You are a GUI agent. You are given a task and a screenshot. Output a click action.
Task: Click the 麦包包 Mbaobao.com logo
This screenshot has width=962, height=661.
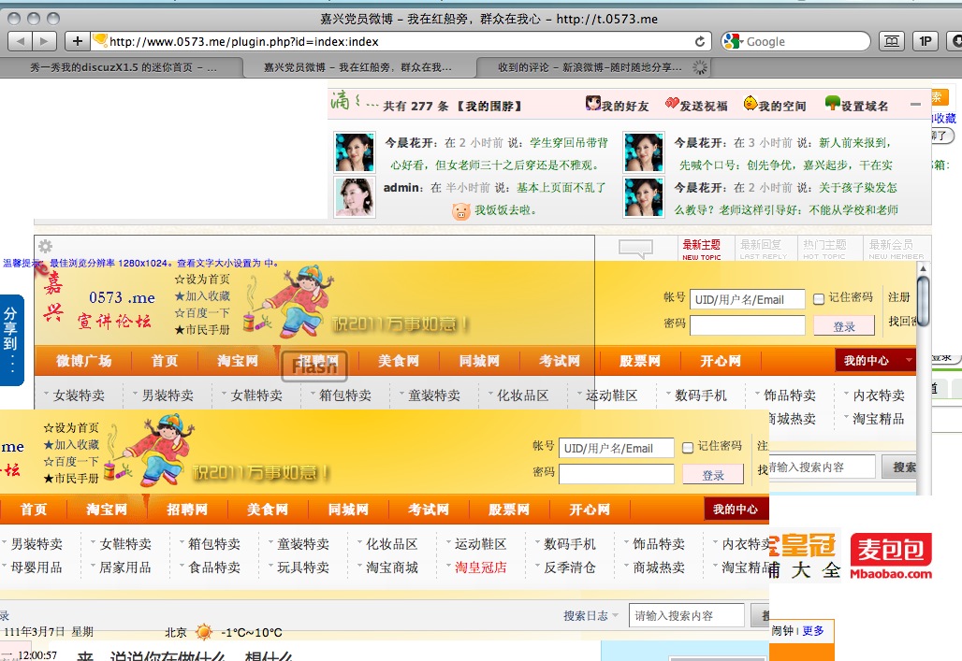pyautogui.click(x=891, y=555)
